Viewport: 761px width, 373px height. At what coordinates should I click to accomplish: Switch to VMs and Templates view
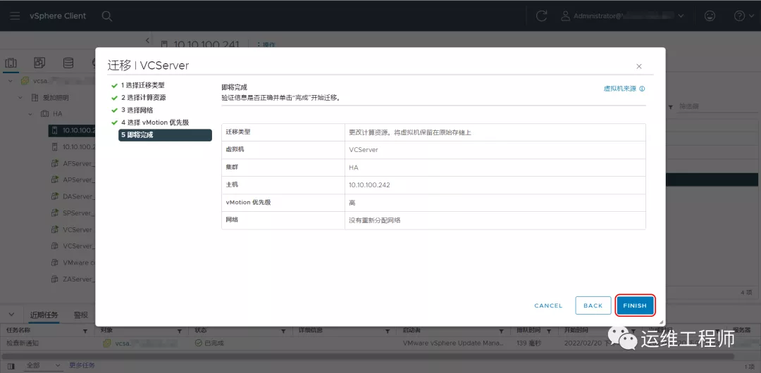tap(39, 63)
